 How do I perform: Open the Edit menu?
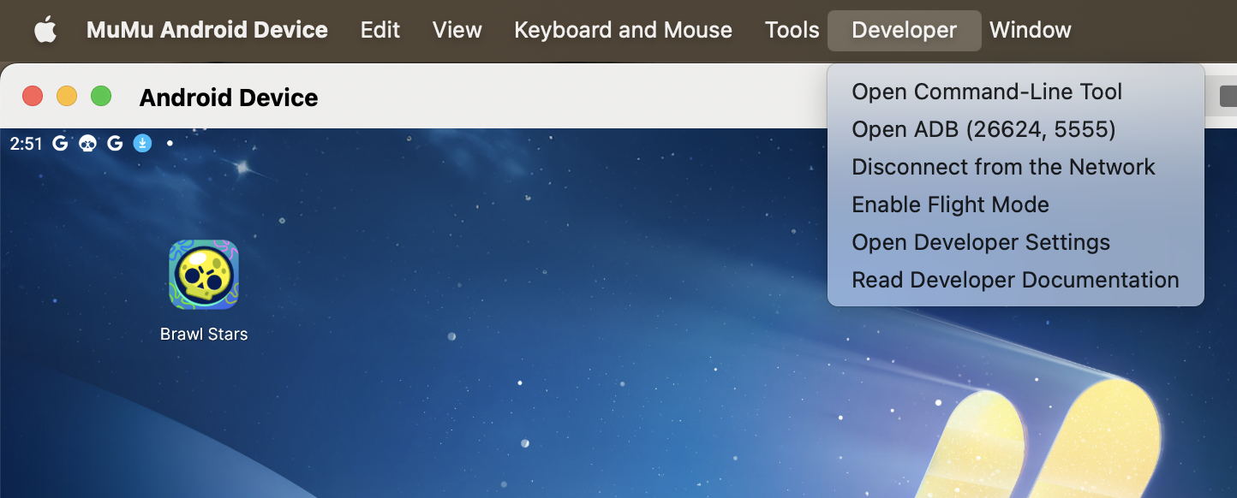pos(380,31)
